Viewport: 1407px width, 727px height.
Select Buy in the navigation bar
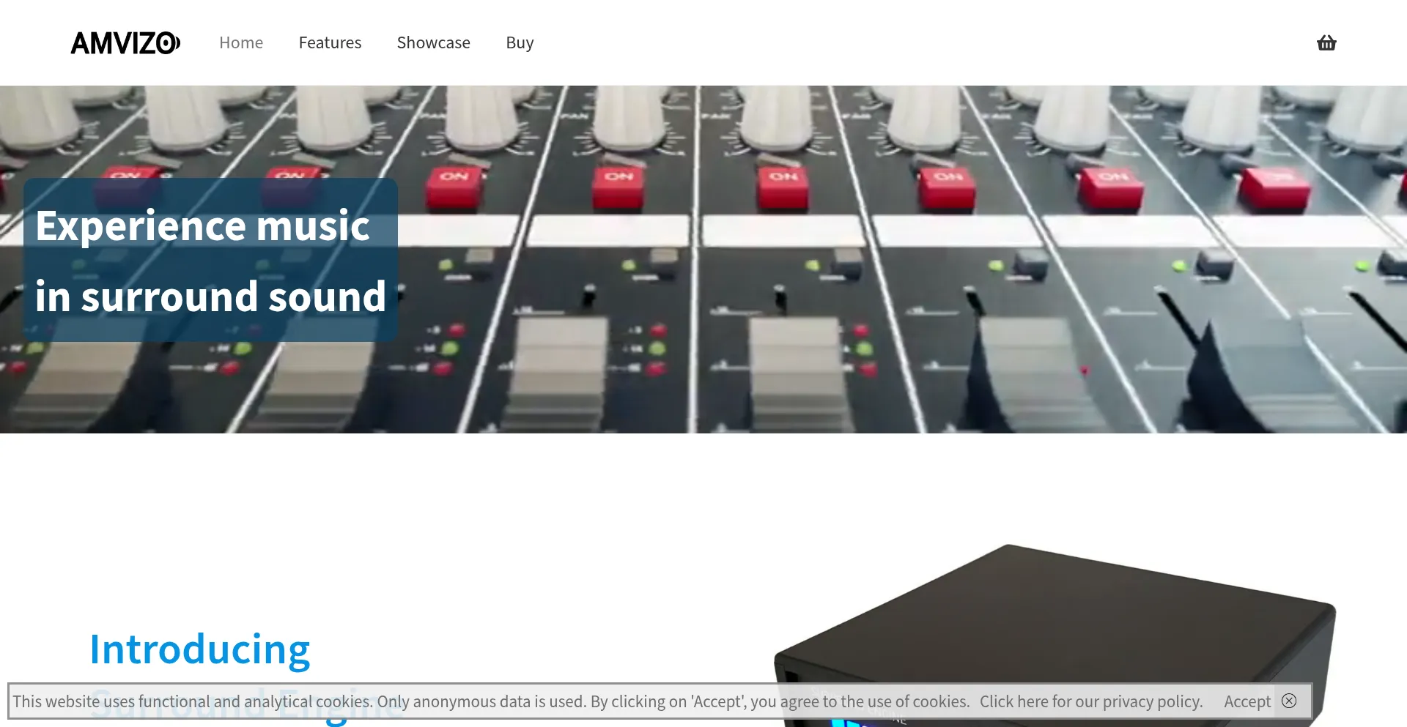[520, 42]
